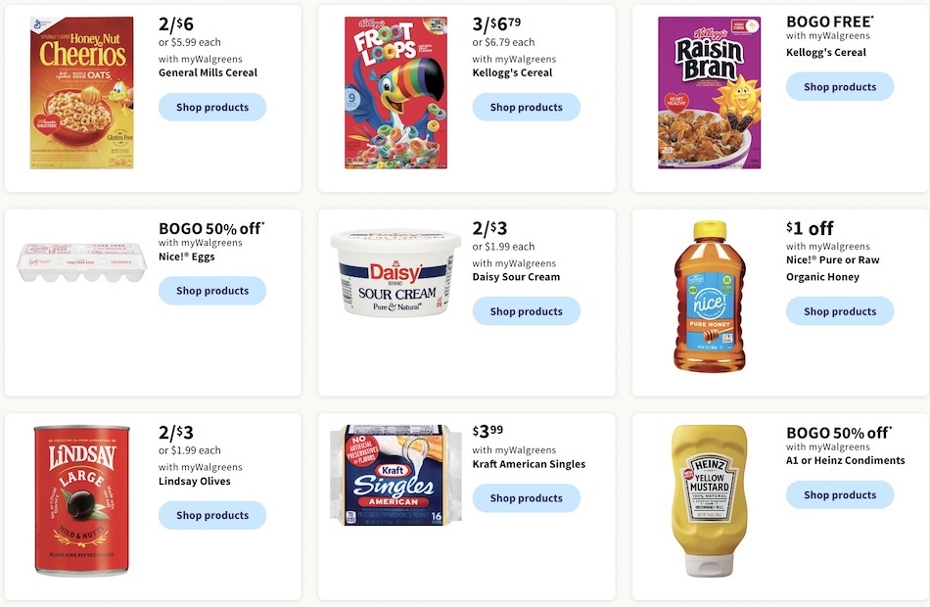Shop products for BOGO FREE Kellogg's Cereal
This screenshot has width=930, height=607.
pos(840,86)
